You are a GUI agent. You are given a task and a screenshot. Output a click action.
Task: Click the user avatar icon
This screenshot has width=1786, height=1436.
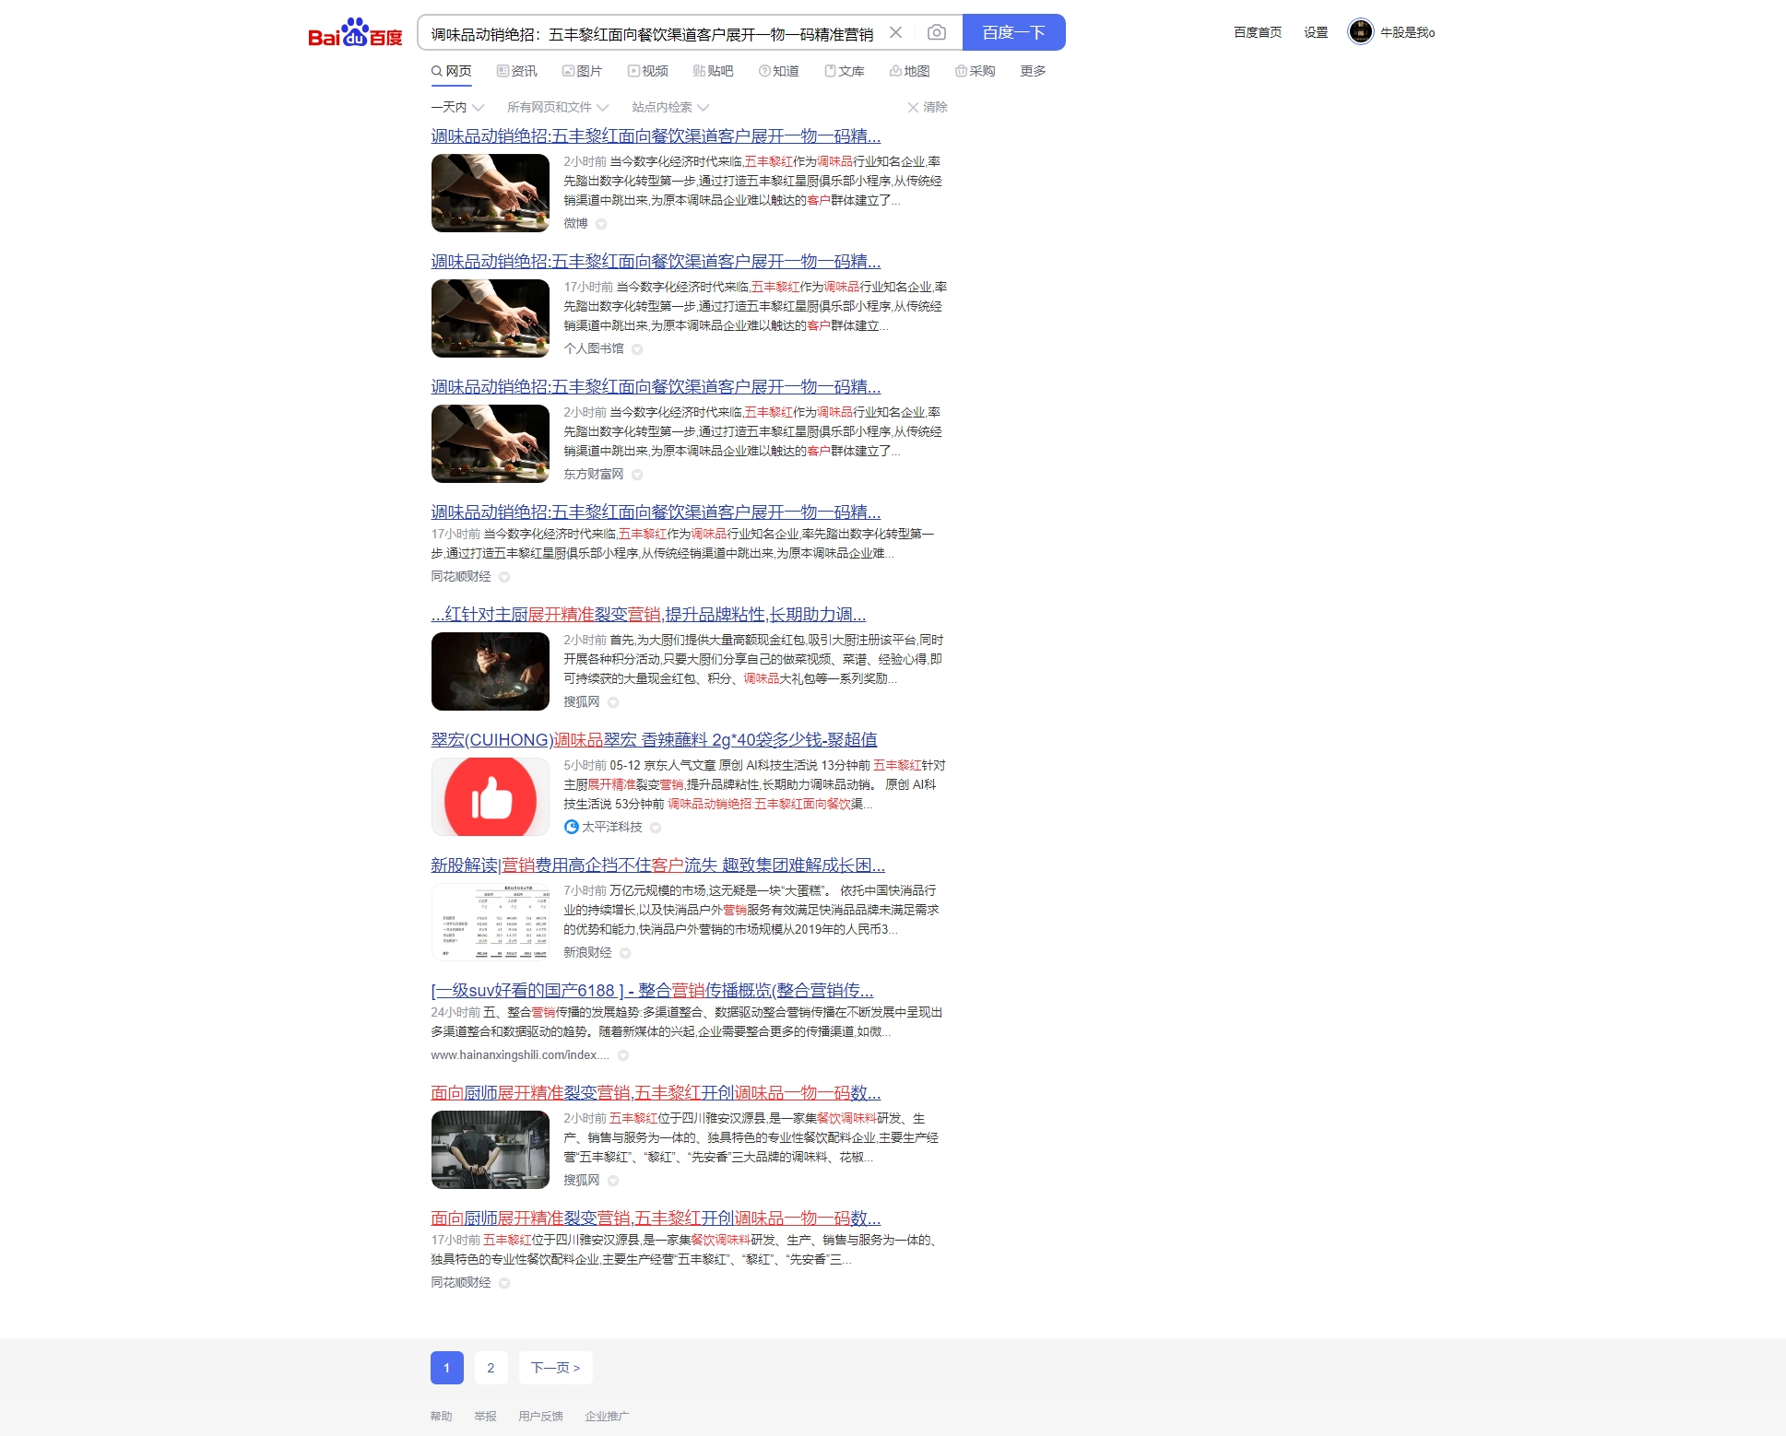[1360, 32]
